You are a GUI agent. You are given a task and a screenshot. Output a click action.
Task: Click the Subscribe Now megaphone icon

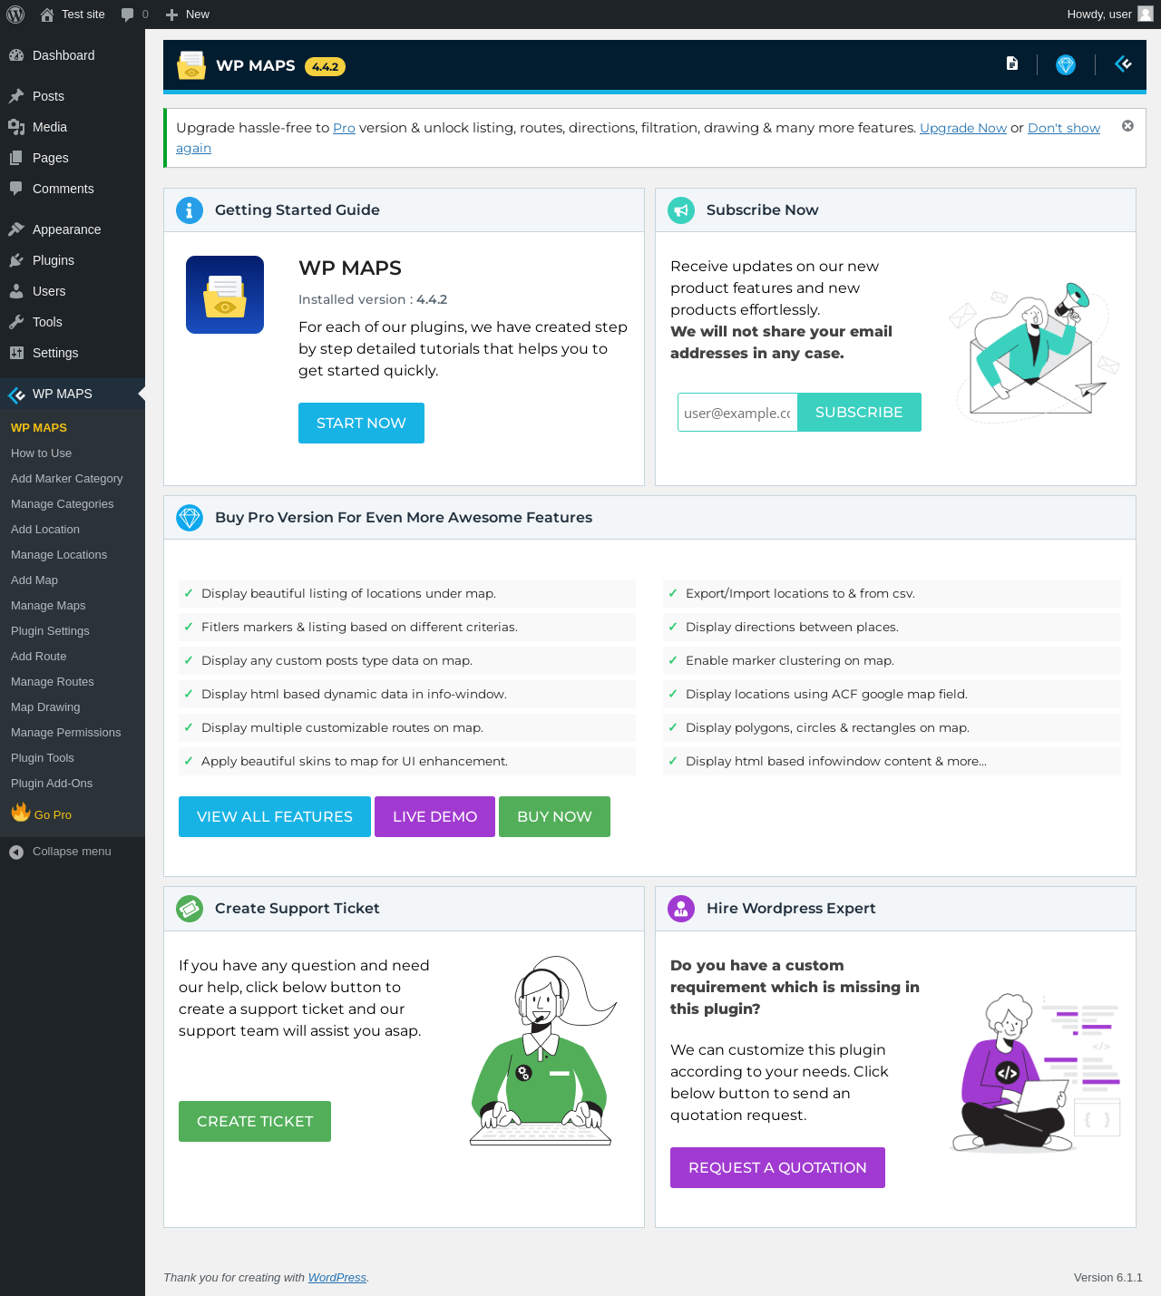click(681, 210)
